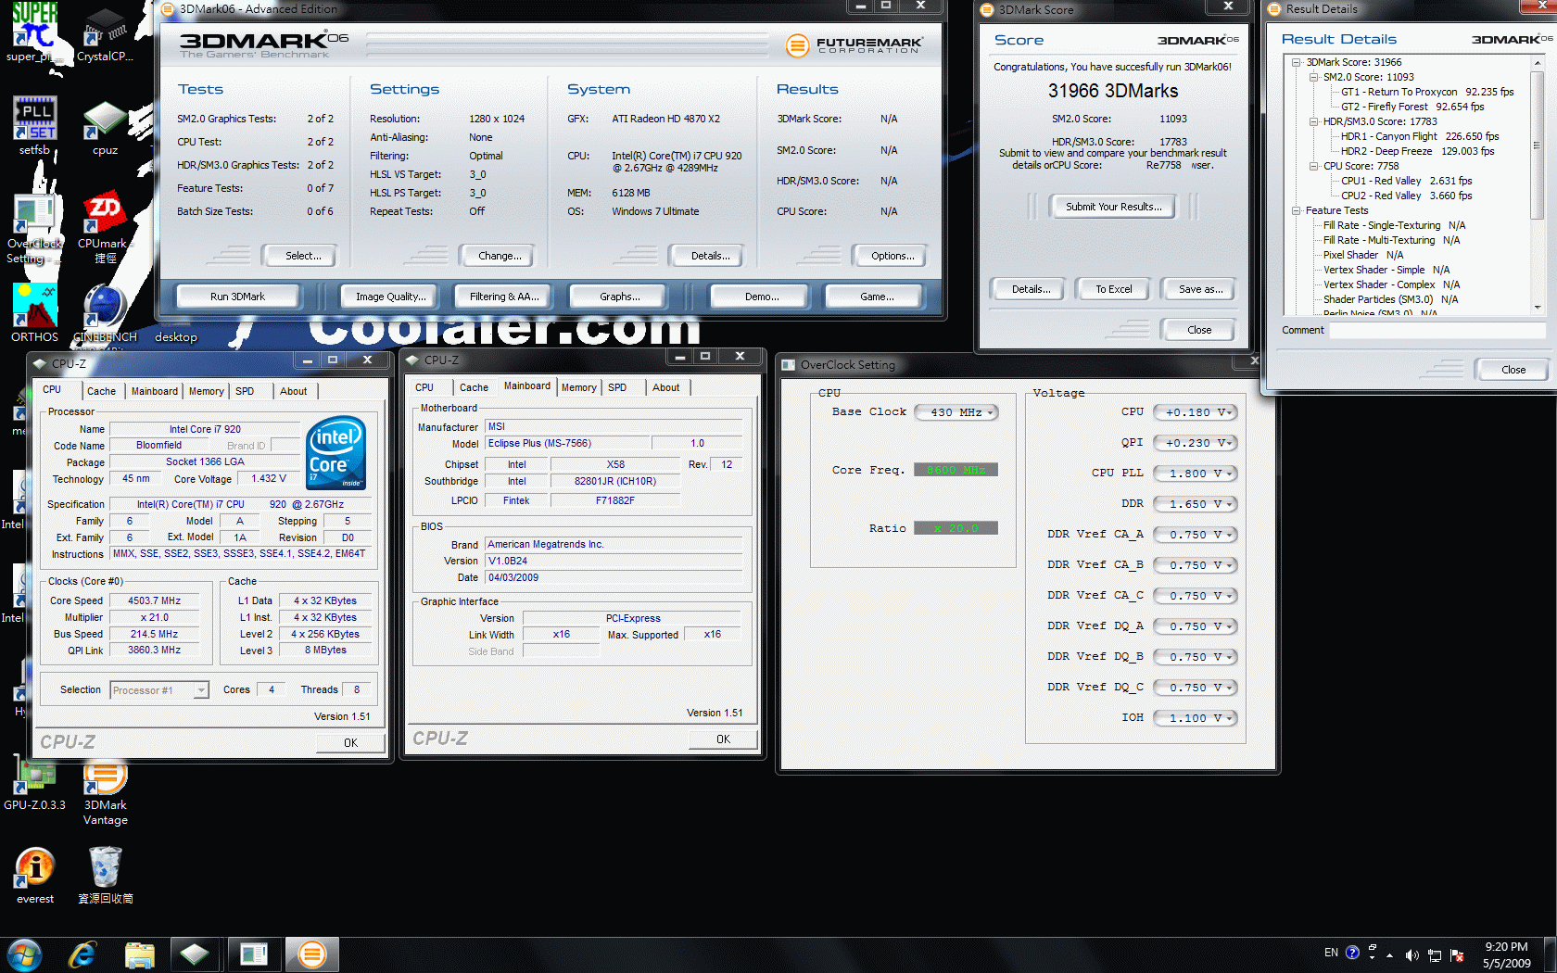1557x973 pixels.
Task: Select HDR2 - Deep Freeze tree row
Action: (1417, 151)
